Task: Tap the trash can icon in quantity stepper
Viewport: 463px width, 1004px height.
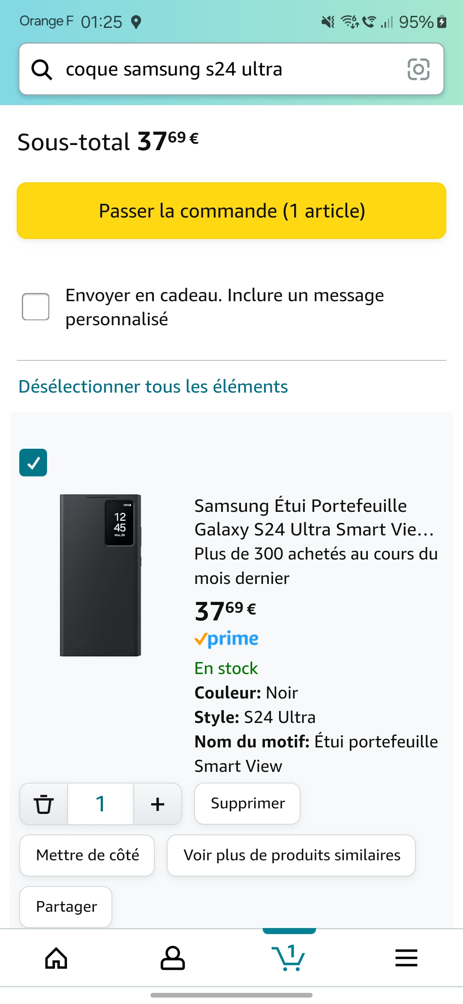Action: pos(44,804)
